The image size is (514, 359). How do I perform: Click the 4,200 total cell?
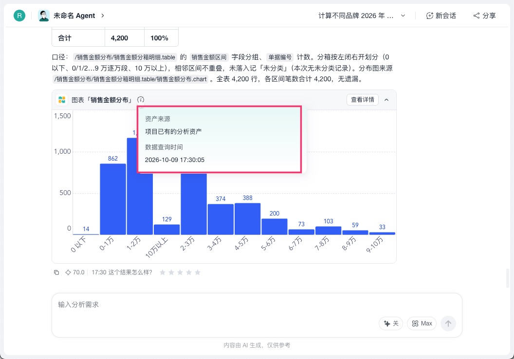point(125,38)
